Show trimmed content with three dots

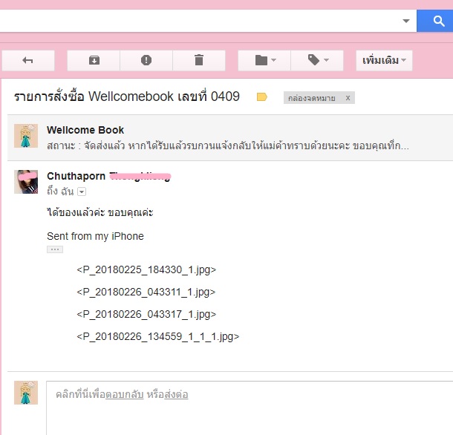(55, 249)
